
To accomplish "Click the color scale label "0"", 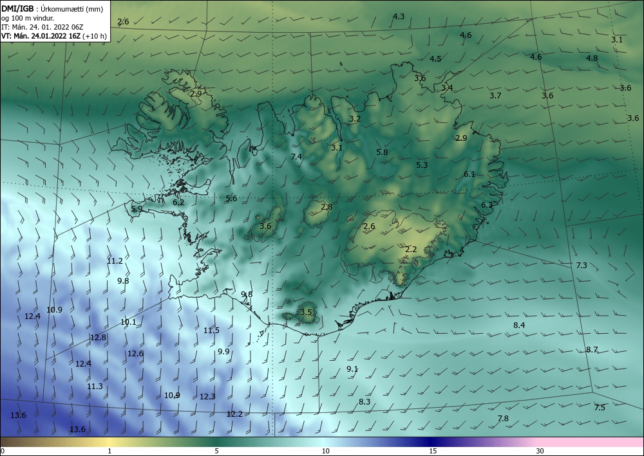I will click(x=3, y=451).
